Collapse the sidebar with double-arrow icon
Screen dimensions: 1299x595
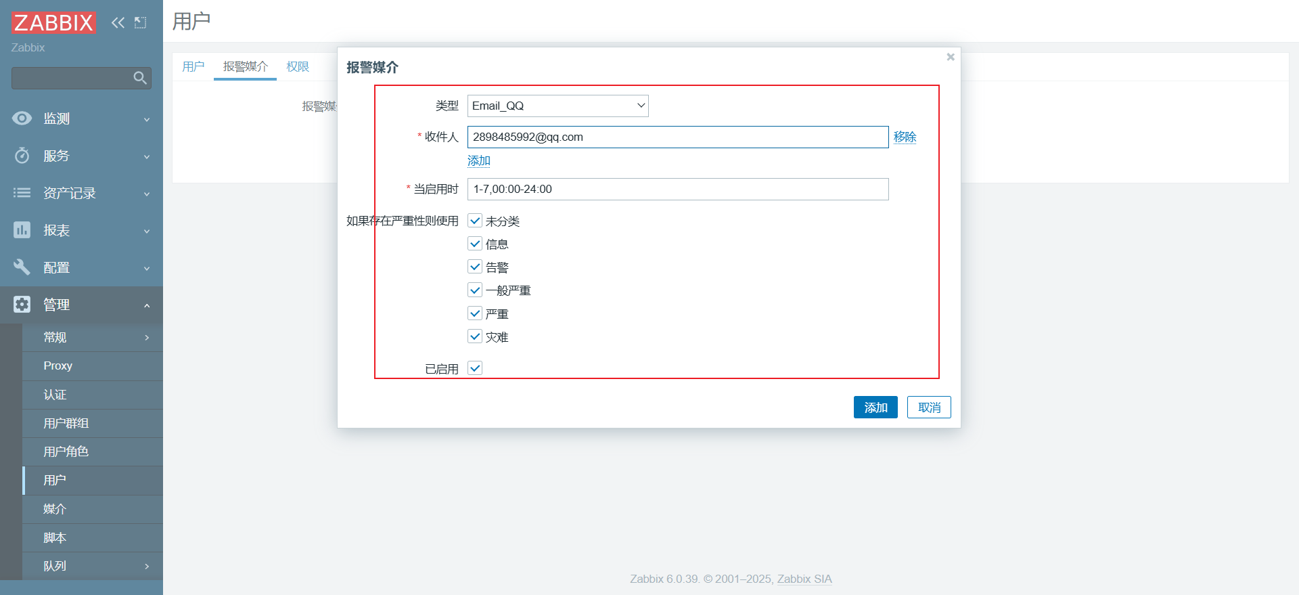(118, 22)
